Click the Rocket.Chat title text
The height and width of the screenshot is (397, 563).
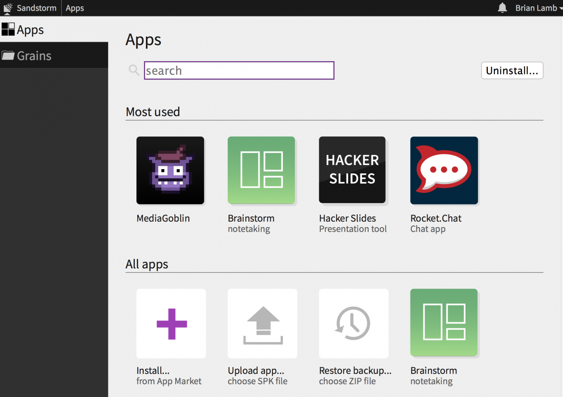tap(436, 218)
